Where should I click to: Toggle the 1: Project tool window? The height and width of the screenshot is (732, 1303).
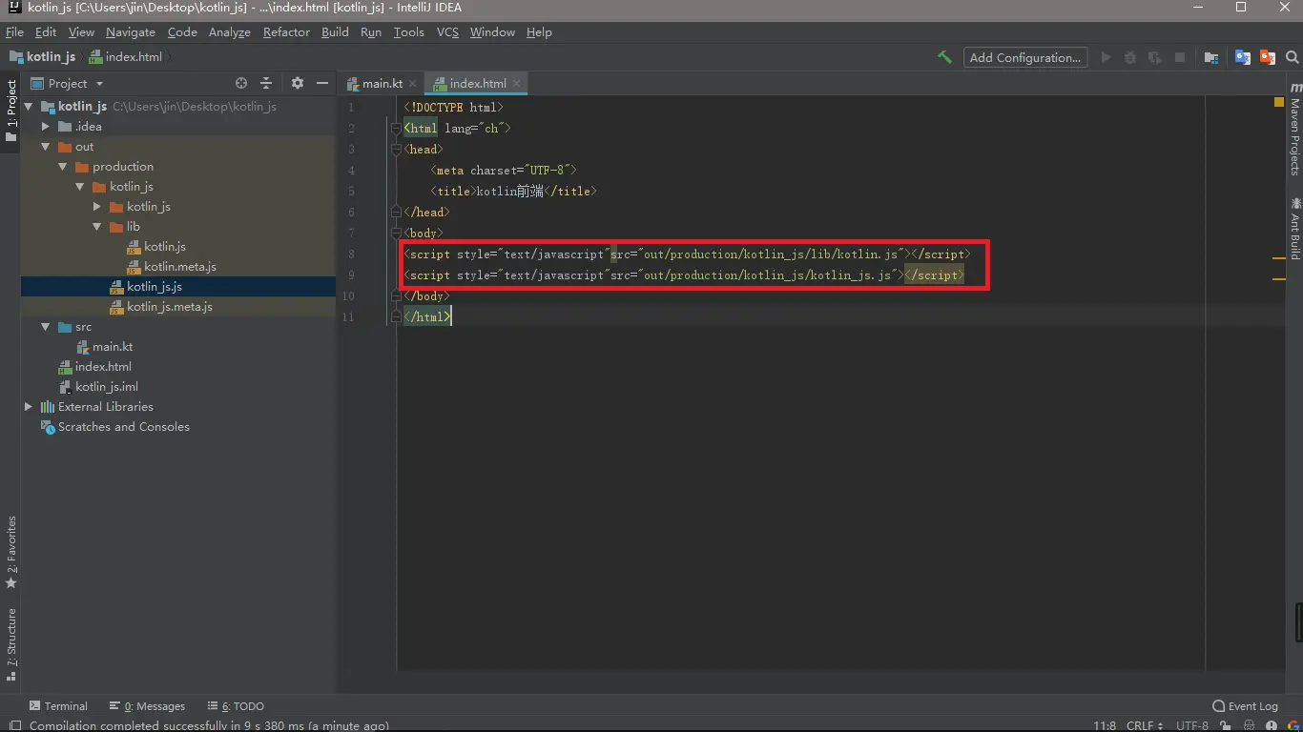10,111
